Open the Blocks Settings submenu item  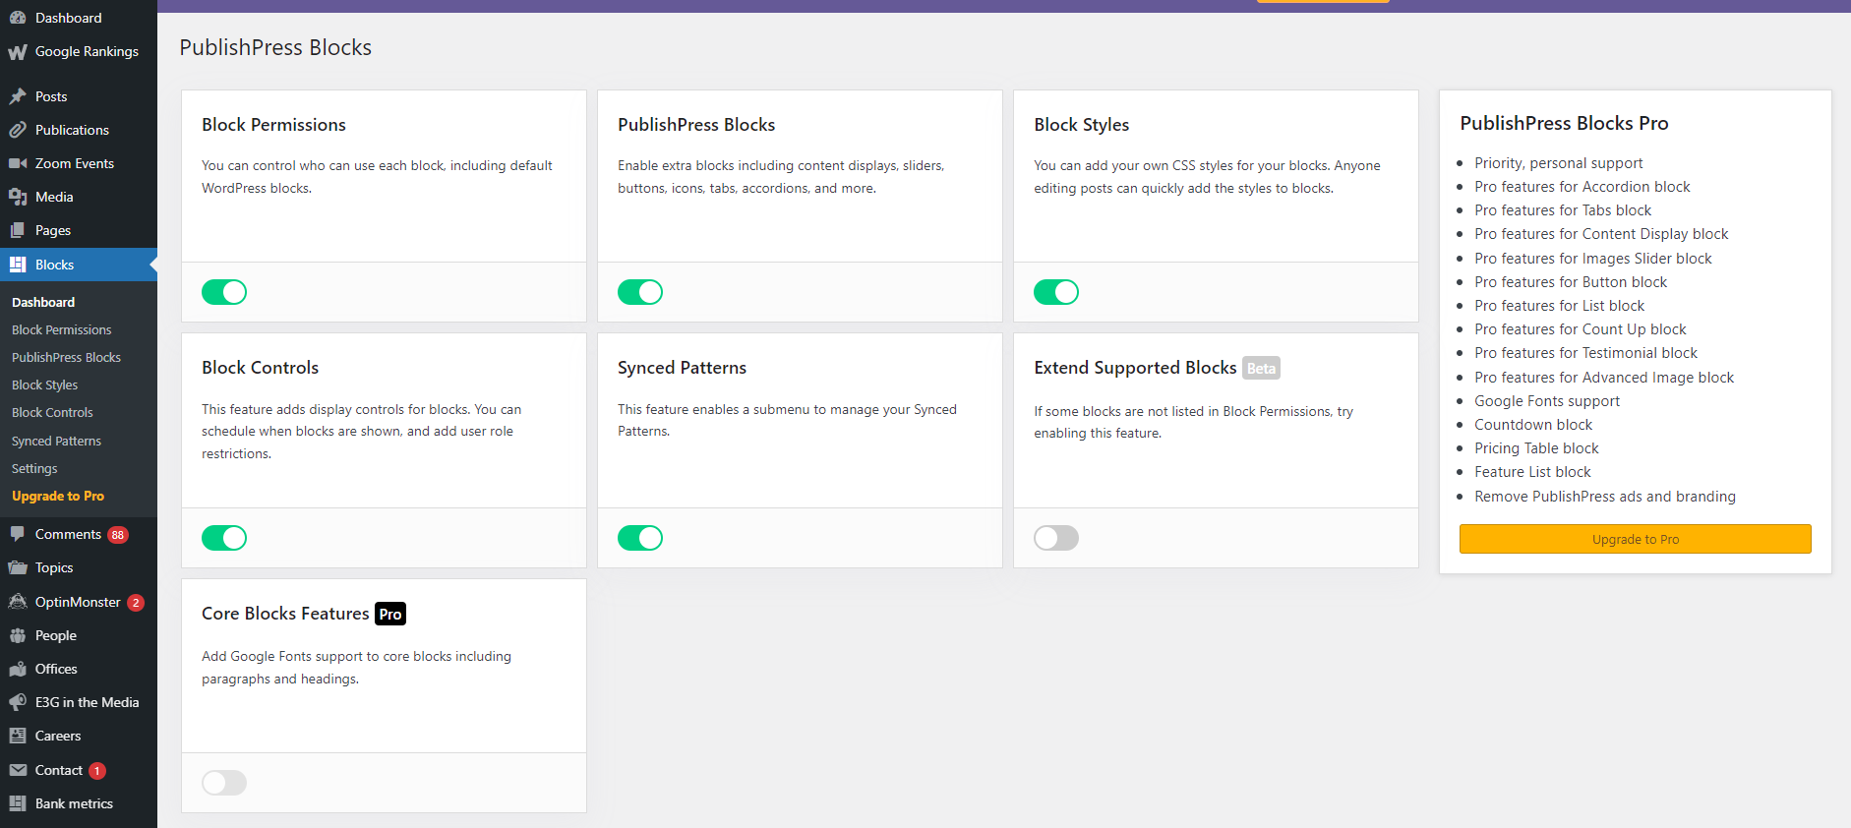(34, 468)
